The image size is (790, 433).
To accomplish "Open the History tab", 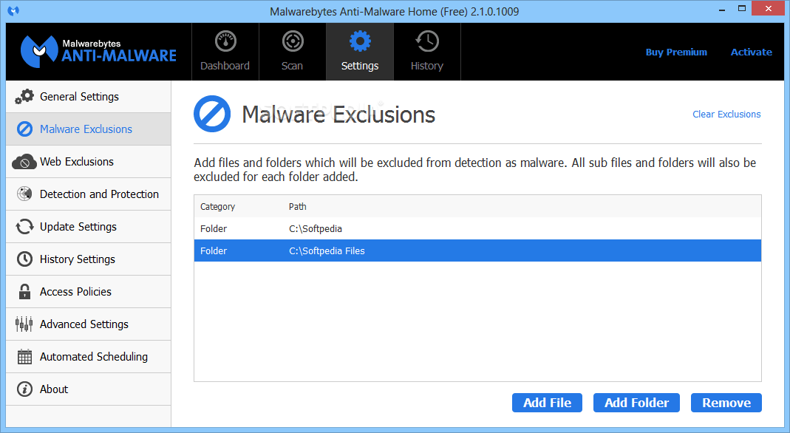I will (x=426, y=52).
